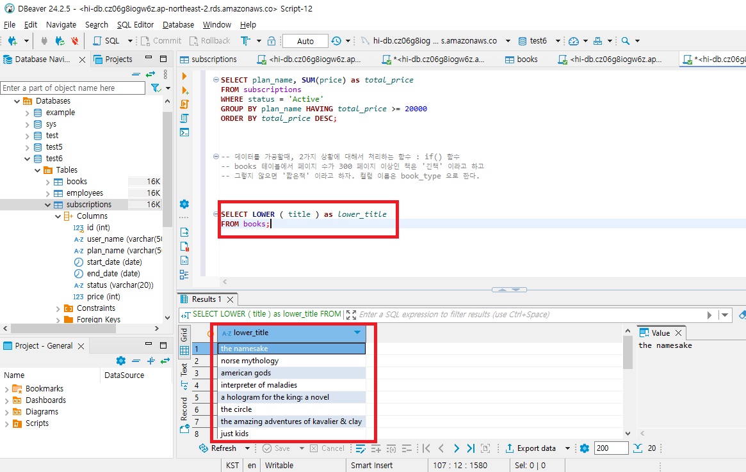
Task: Expand the Constraints folder
Action: pos(58,308)
